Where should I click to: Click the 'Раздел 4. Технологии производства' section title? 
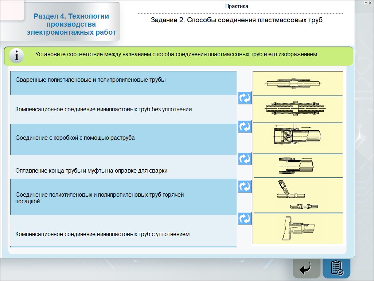tap(71, 24)
